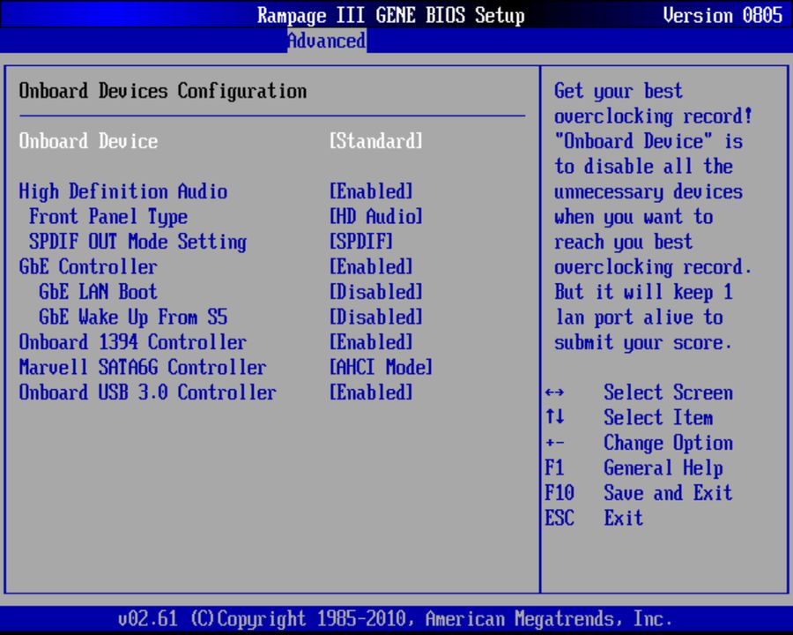Screen dimensions: 793x635
Task: Click the plus-minus Change Option key hint
Action: (555, 443)
